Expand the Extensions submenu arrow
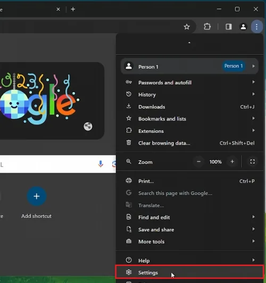 (253, 130)
